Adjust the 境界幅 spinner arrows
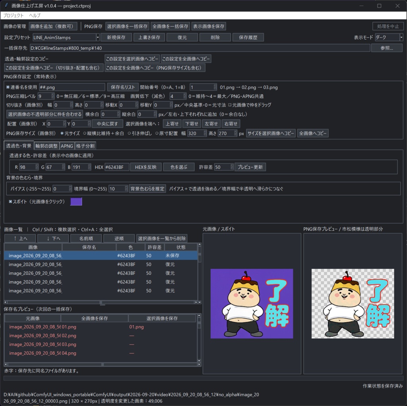Screen dimensions: 407x406 point(126,188)
